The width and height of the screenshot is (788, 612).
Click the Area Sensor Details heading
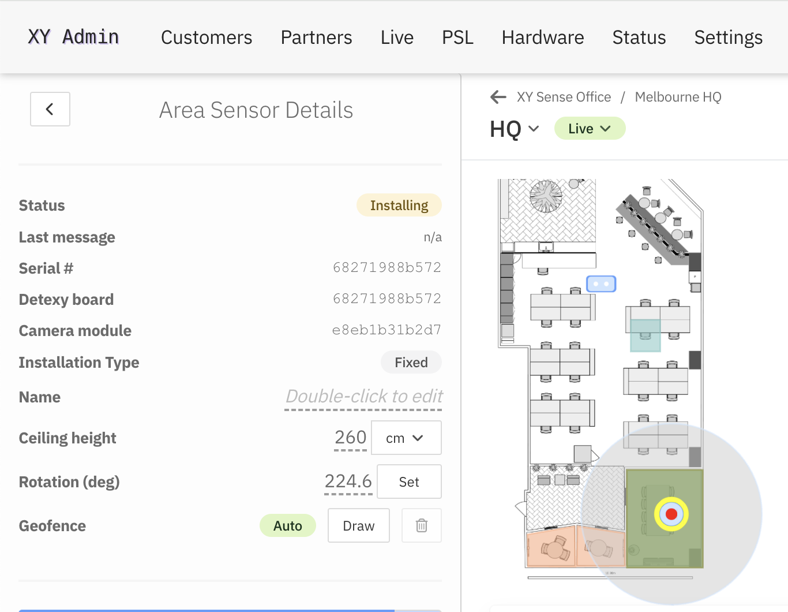(256, 110)
